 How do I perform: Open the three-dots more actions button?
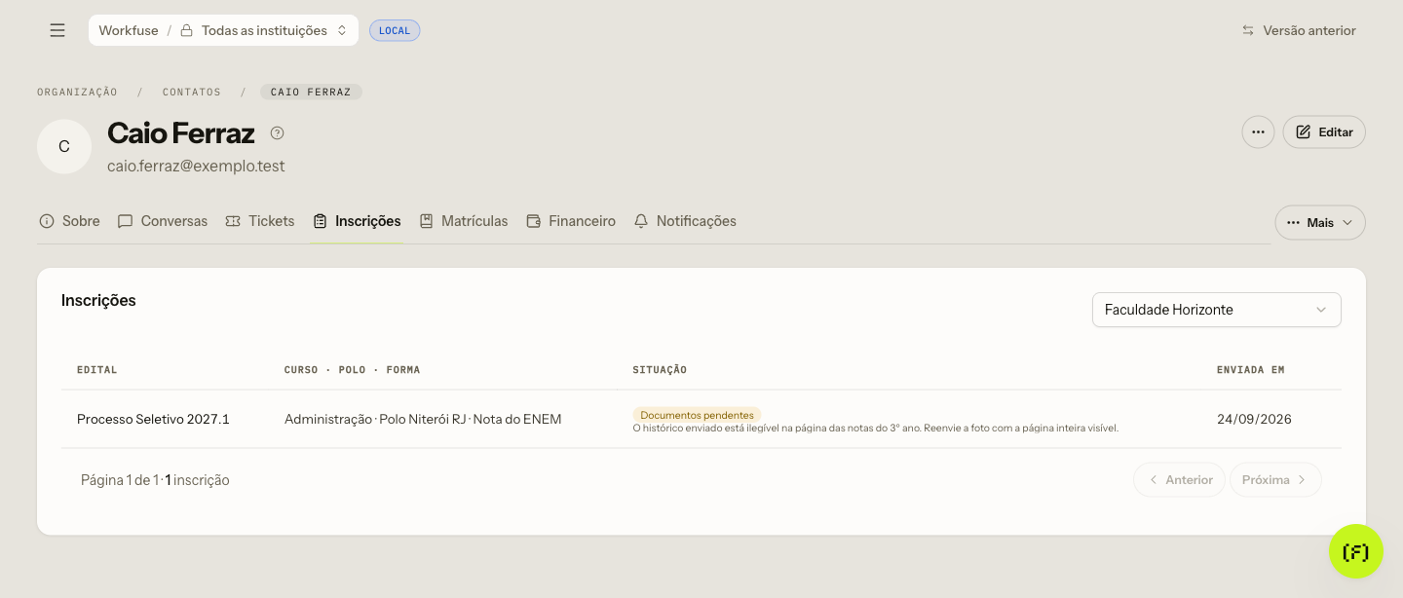point(1258,131)
